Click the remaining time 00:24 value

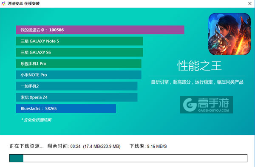coord(76,146)
